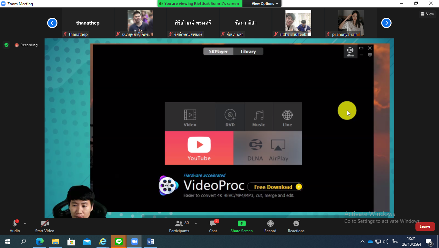Select รัตนา มิสา participant tile
439x248 pixels.
click(246, 23)
